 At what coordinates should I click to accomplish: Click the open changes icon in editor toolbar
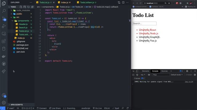pos(119,2)
